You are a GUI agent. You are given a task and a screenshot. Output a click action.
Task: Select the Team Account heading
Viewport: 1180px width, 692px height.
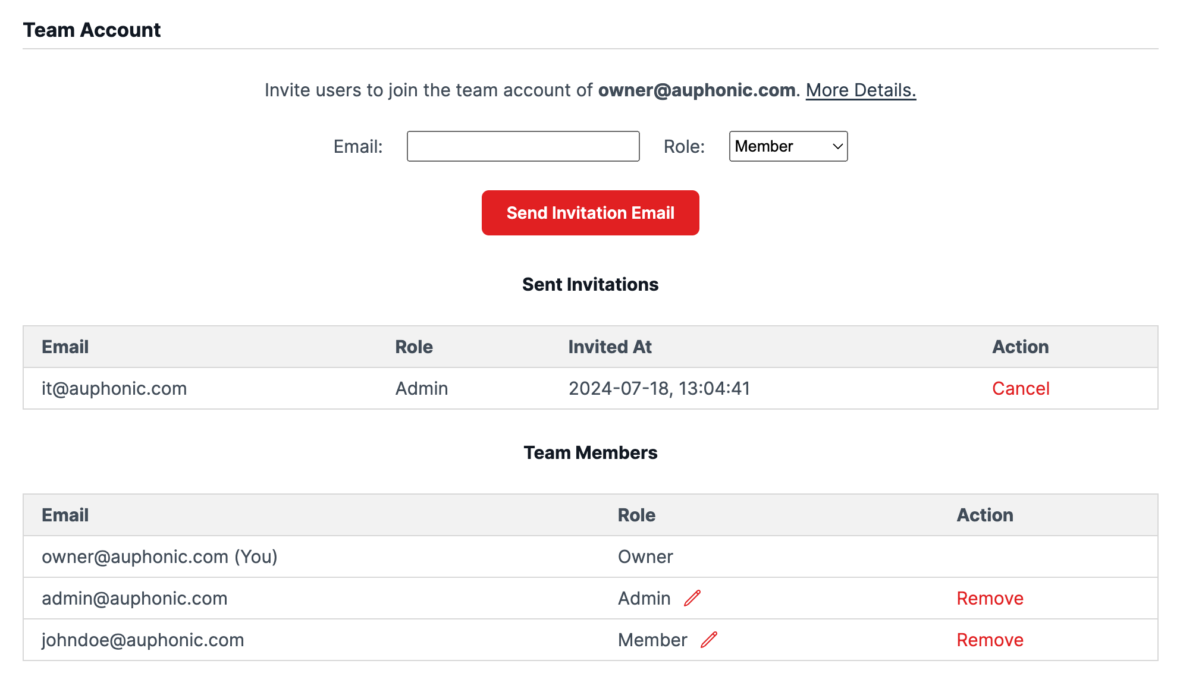[x=92, y=30]
